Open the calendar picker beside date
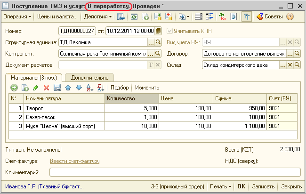The image size is (306, 194). (x=158, y=31)
